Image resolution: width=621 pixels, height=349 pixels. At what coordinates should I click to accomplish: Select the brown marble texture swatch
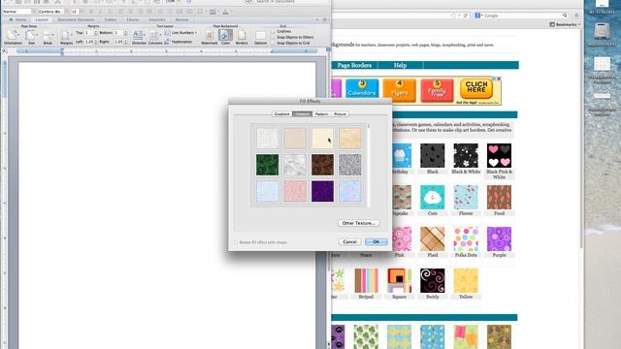(x=322, y=165)
